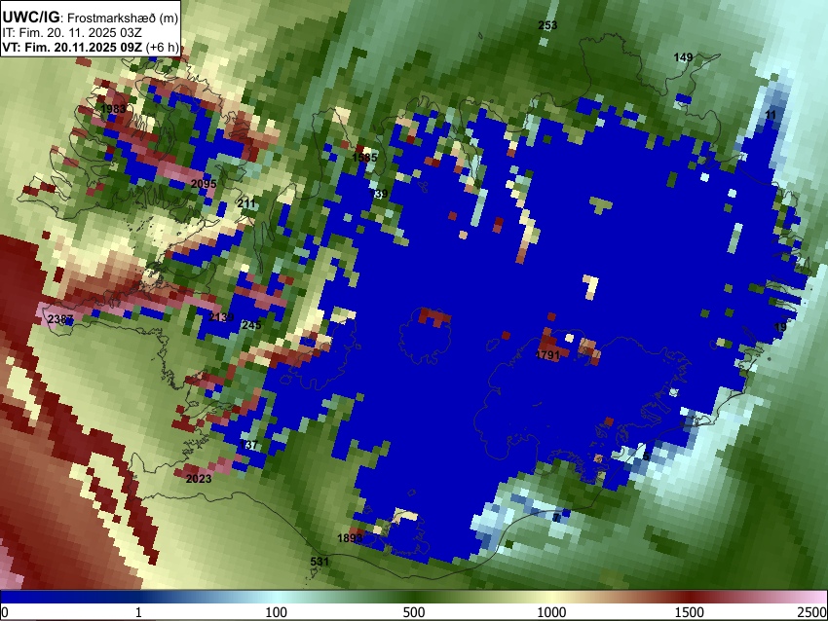
Task: Click the map value label 2139
Action: coord(221,316)
